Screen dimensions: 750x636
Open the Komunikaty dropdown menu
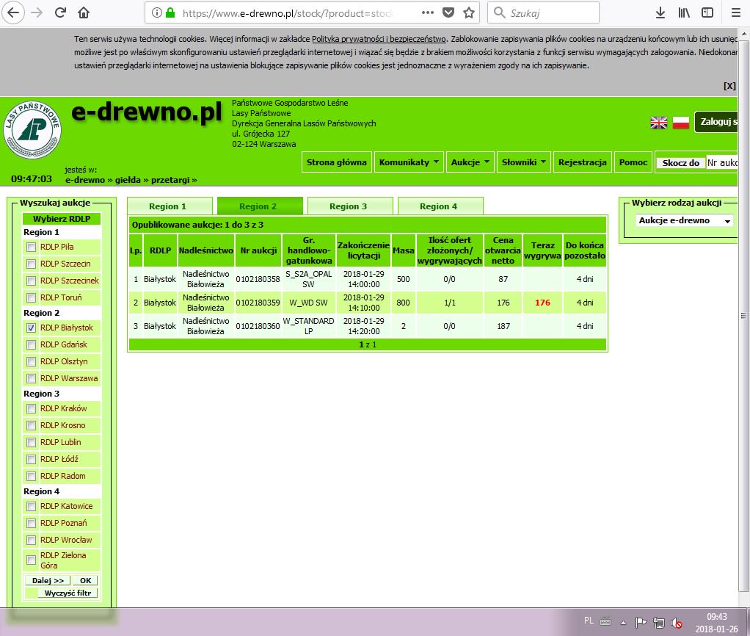pos(409,162)
